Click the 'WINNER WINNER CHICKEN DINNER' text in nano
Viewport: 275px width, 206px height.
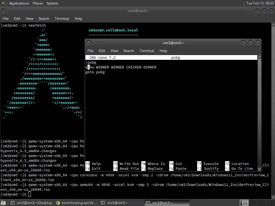point(126,67)
